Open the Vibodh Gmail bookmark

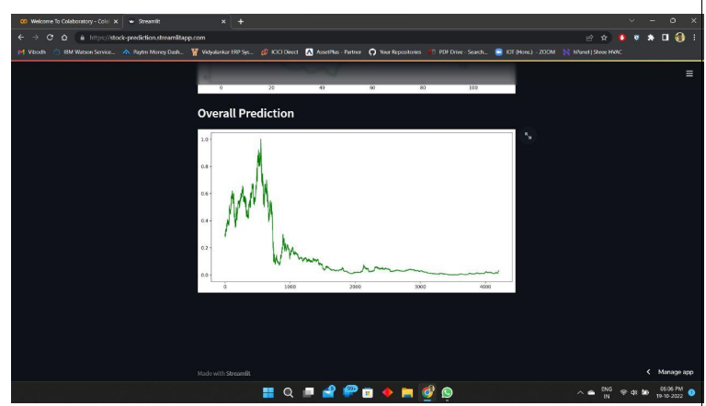click(31, 52)
